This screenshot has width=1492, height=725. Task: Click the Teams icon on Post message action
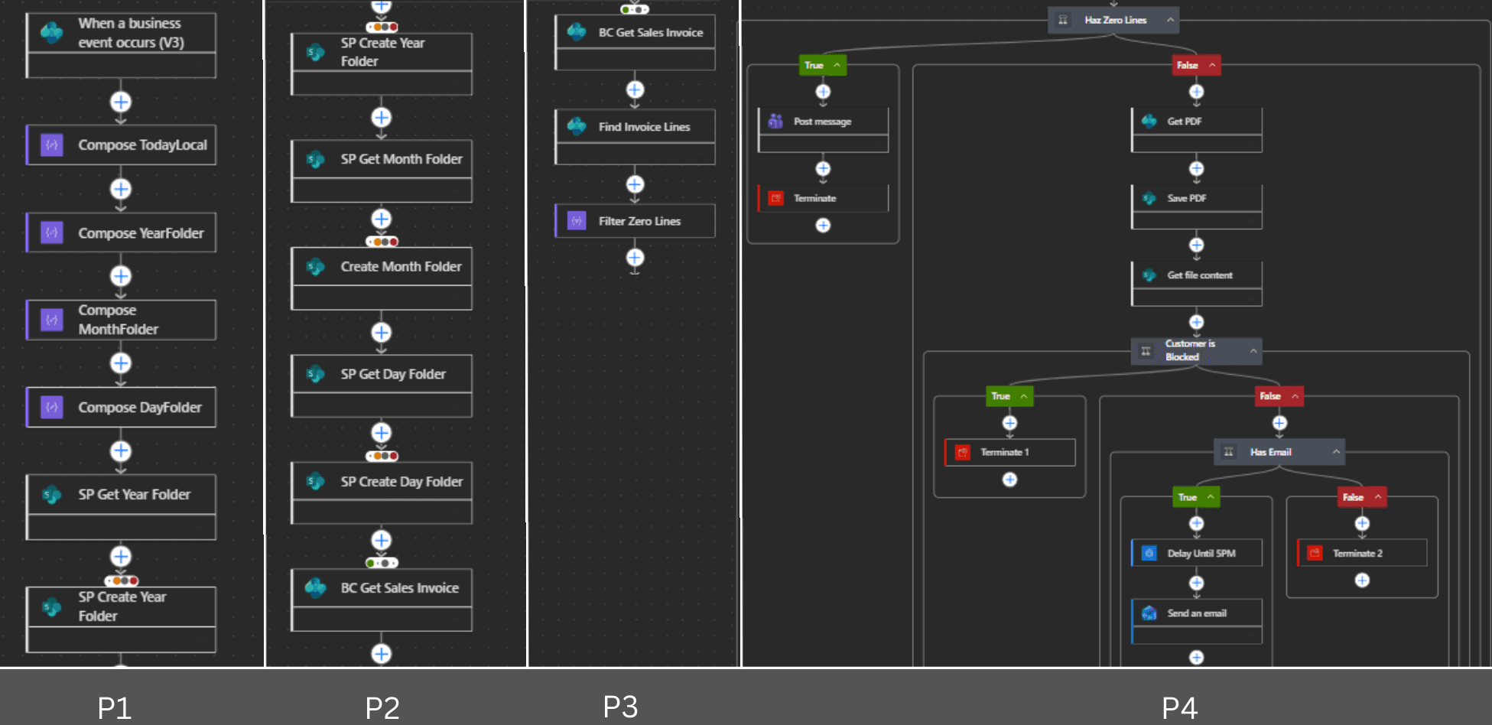tap(775, 121)
